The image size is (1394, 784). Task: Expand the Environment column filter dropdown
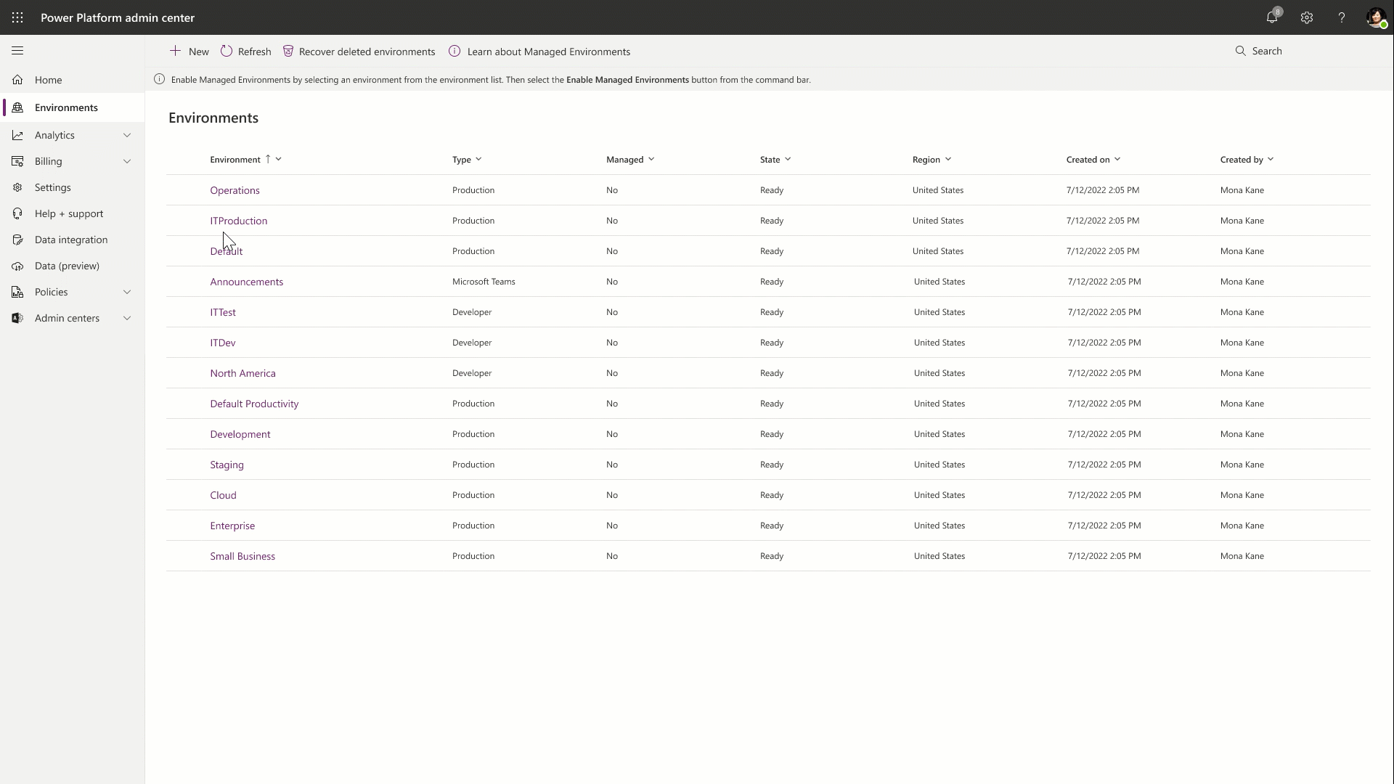(x=279, y=158)
